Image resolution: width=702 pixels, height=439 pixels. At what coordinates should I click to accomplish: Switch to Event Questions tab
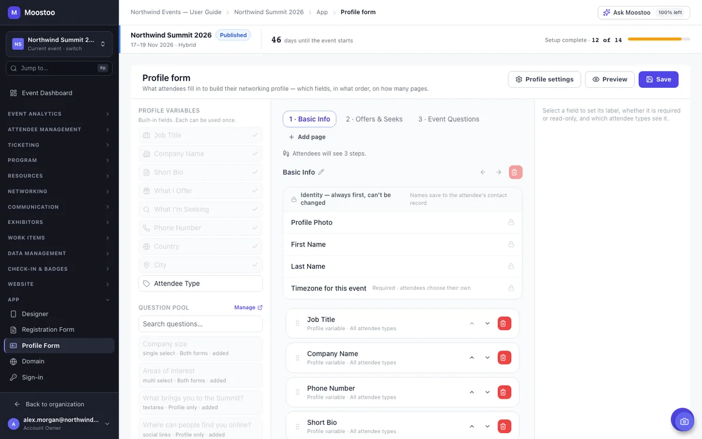click(x=449, y=119)
